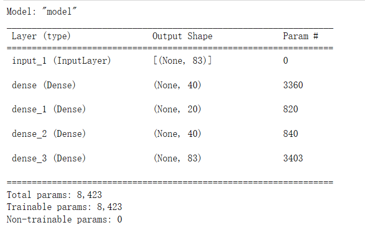Click the 3403 param count
The height and width of the screenshot is (234, 365).
pos(293,158)
